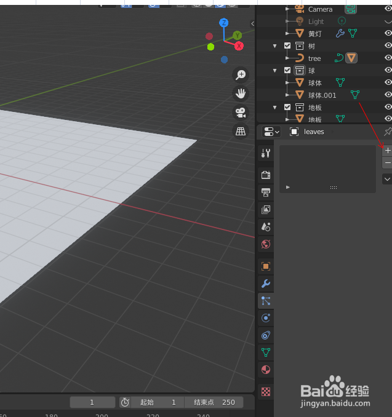392x417 pixels.
Task: Select the Camera item in outliner
Action: [x=320, y=9]
